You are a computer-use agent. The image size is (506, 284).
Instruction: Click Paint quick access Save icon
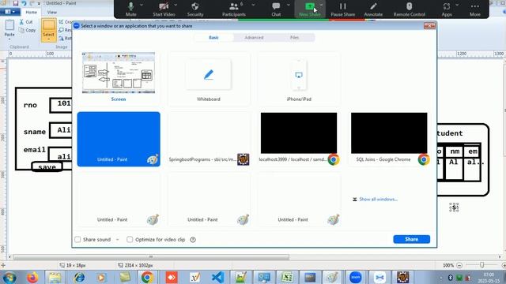16,3
